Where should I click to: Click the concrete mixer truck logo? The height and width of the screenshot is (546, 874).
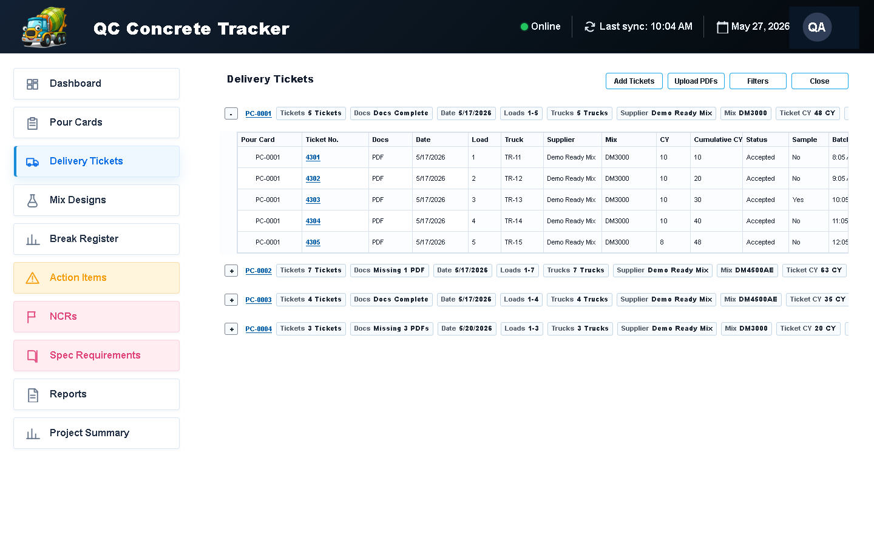44,27
